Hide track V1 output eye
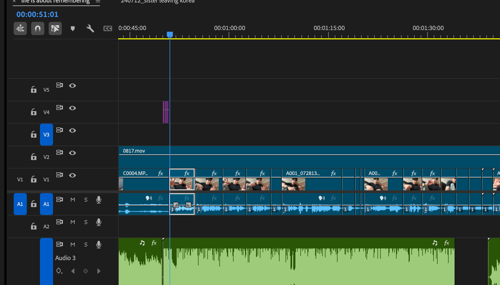The width and height of the screenshot is (500, 285). 72,175
